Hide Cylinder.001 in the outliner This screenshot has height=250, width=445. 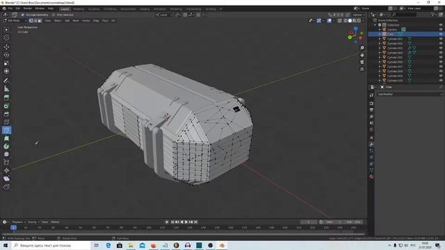tap(441, 39)
